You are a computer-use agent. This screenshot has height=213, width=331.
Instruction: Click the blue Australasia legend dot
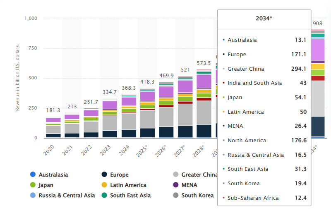coord(33,175)
